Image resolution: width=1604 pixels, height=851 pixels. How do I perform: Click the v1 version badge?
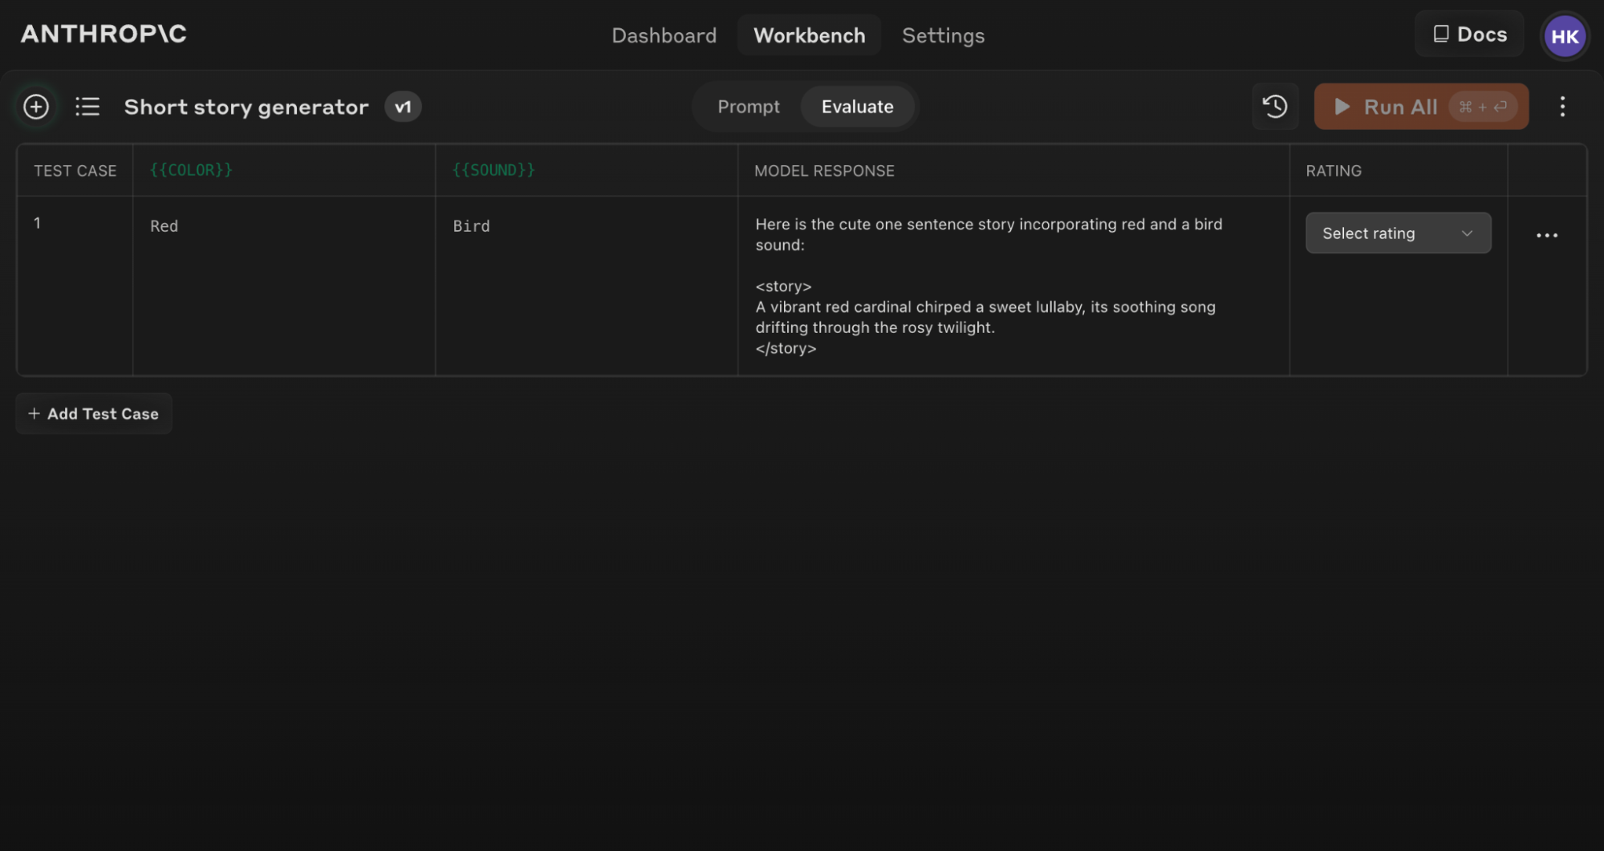coord(404,106)
